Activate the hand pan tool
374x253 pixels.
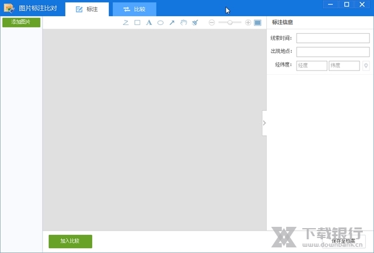183,22
